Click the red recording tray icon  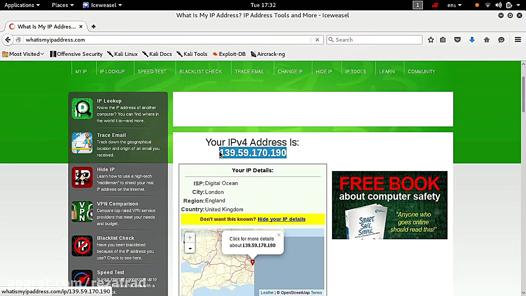click(x=435, y=5)
